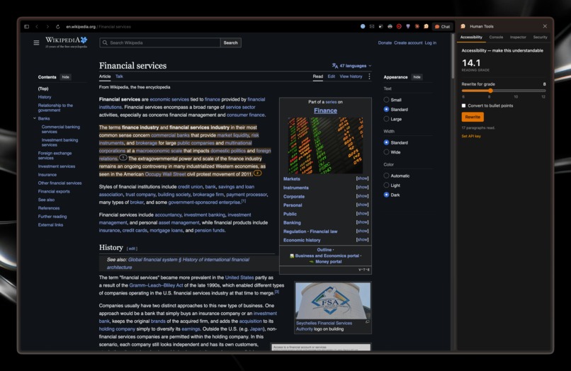Edit the History section

click(x=132, y=249)
